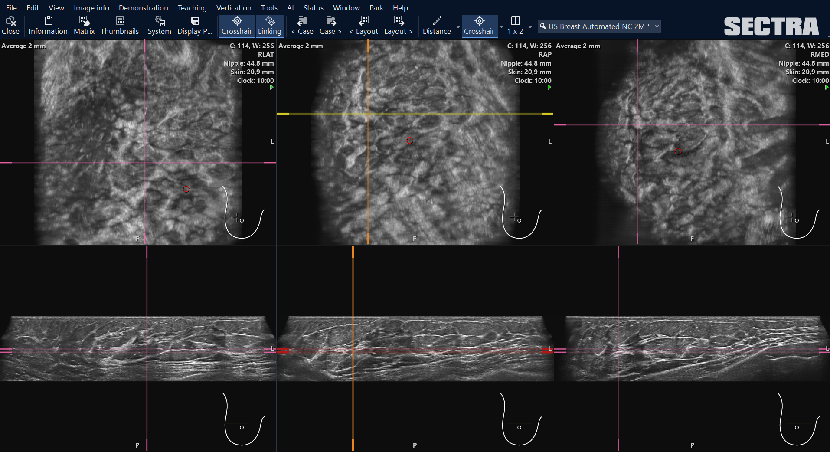Expand the 1 x 2 layout dropdown arrow
830x452 pixels.
click(530, 27)
